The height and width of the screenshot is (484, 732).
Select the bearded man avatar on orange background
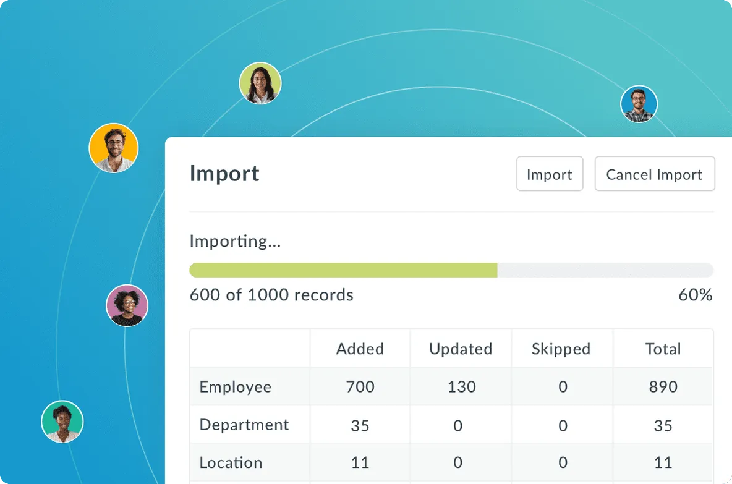tap(113, 148)
